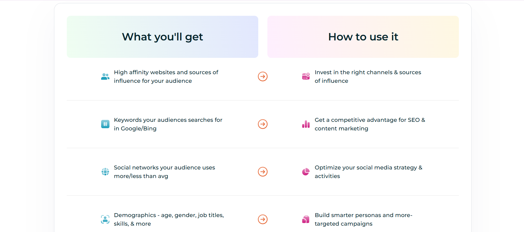Select the keywords Google/Bing description text
Image resolution: width=524 pixels, height=232 pixels.
click(168, 124)
